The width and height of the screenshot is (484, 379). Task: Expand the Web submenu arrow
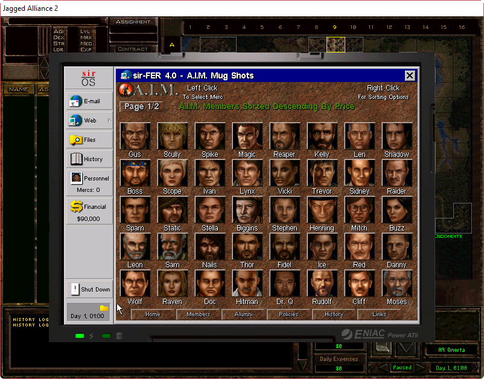pos(109,120)
